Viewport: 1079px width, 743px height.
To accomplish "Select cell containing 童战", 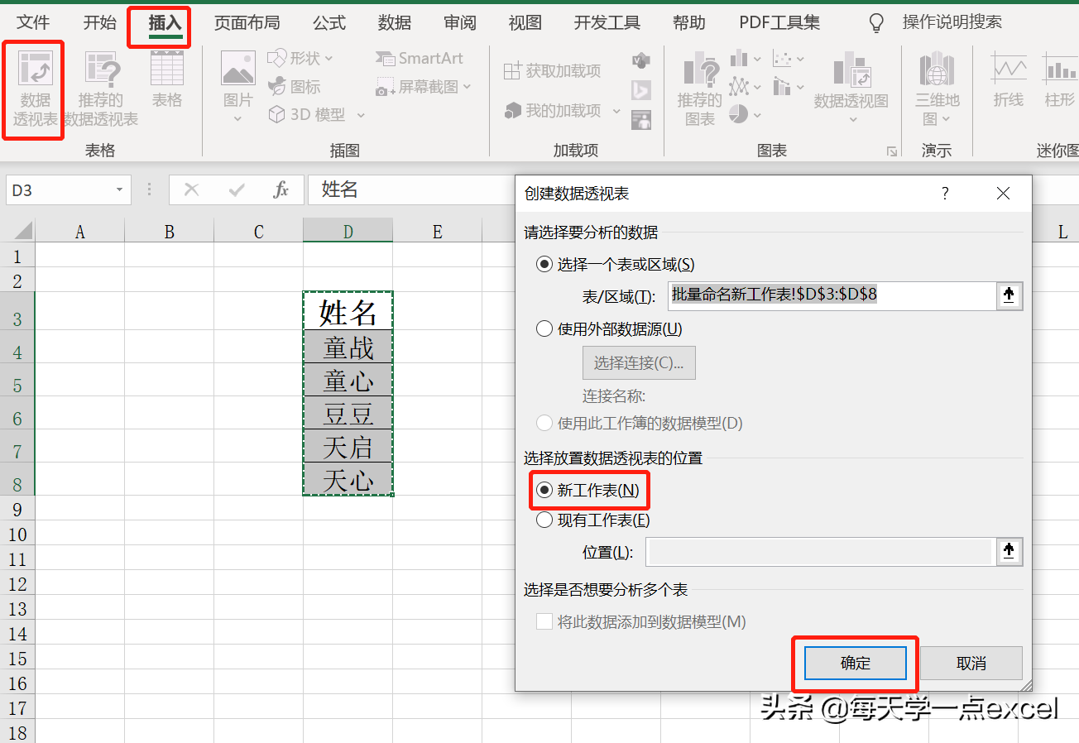I will pyautogui.click(x=348, y=348).
